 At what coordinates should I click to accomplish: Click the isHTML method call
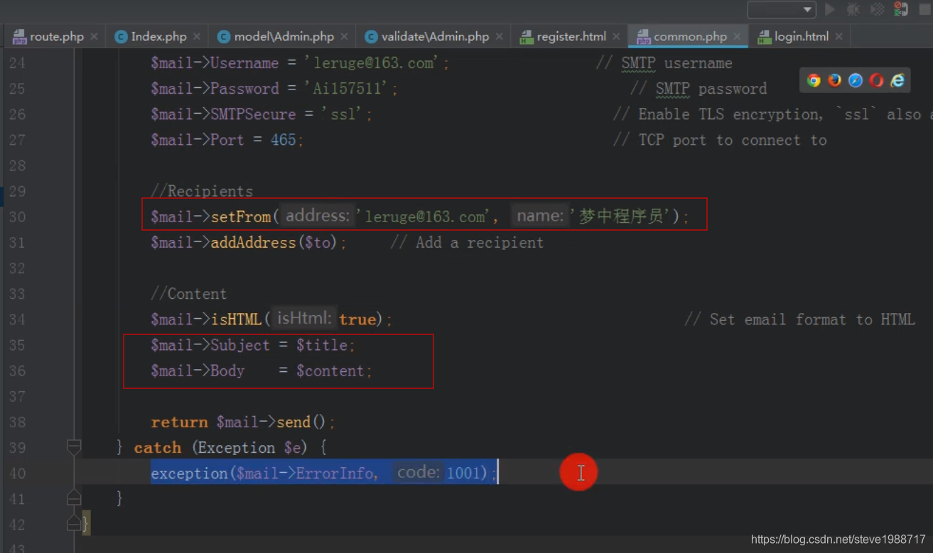pos(236,319)
